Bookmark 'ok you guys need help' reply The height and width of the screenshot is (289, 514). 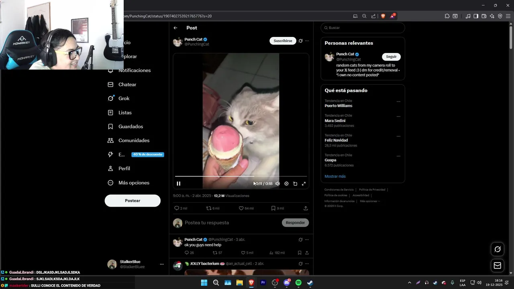click(300, 253)
